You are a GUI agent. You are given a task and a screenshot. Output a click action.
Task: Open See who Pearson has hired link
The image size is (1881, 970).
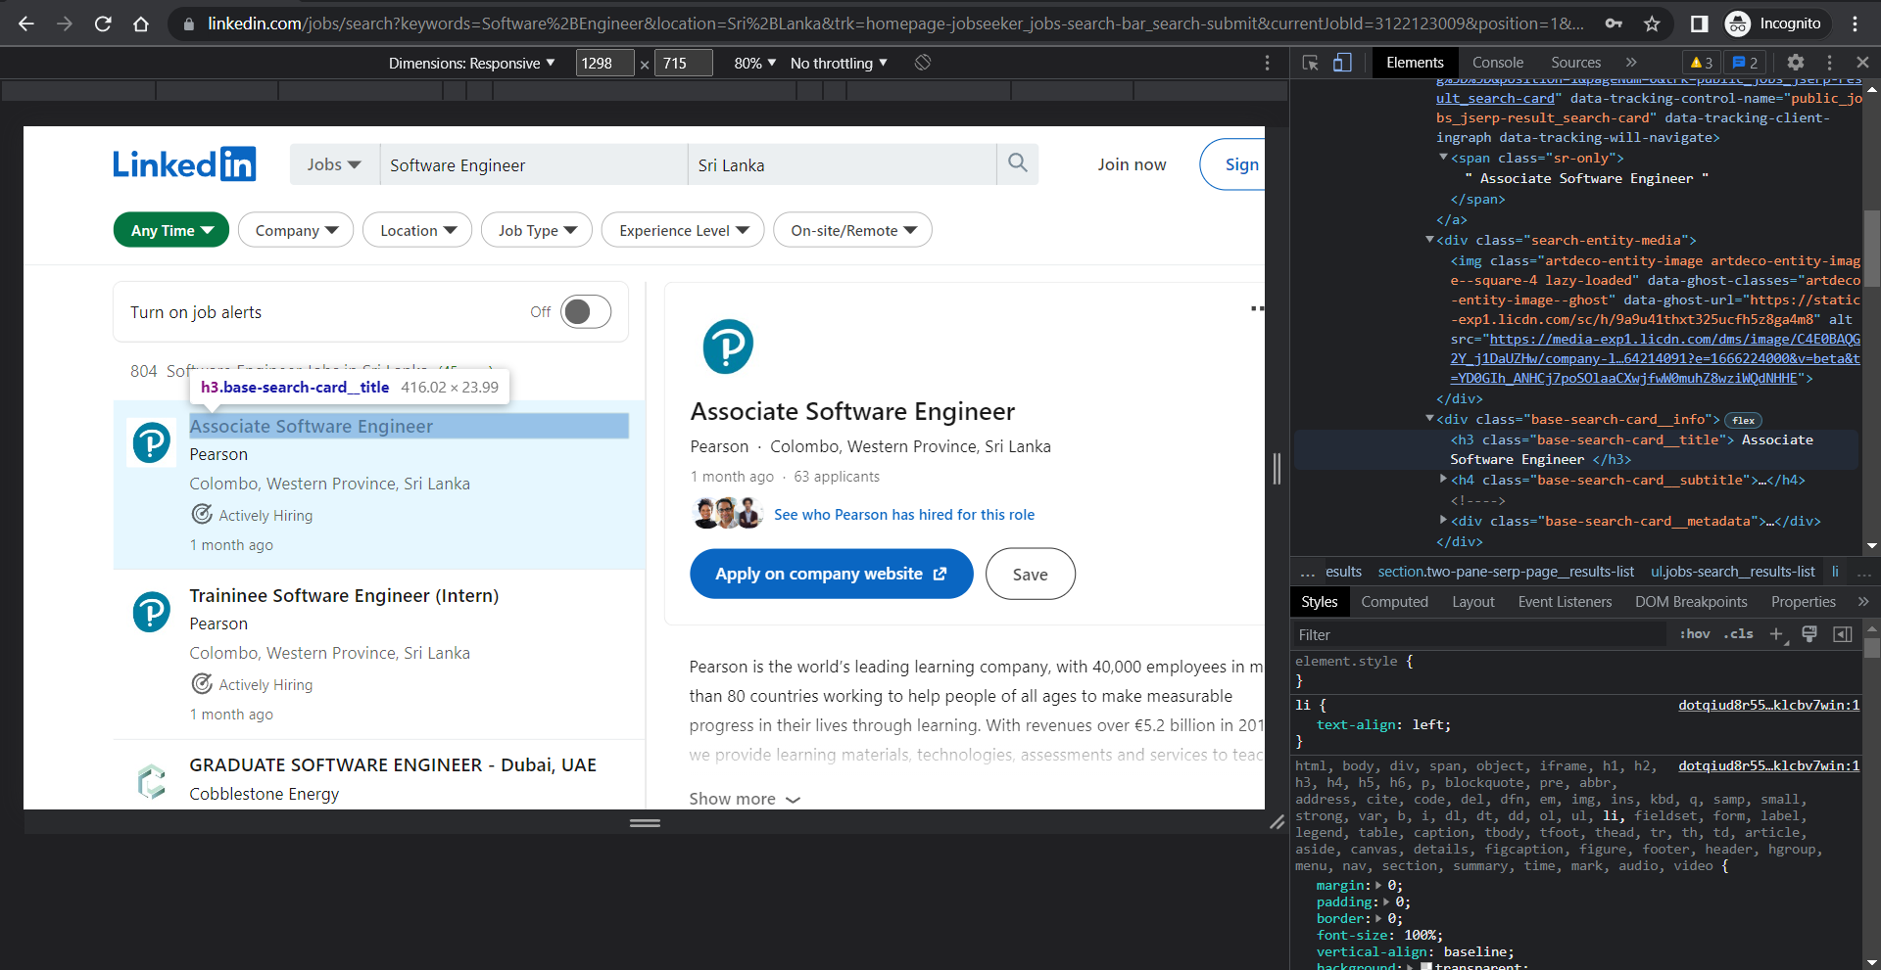(903, 514)
